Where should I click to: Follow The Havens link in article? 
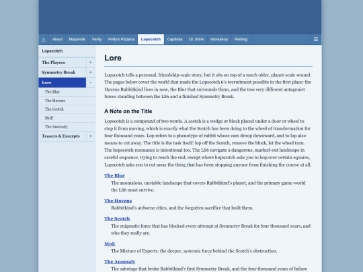click(x=118, y=201)
